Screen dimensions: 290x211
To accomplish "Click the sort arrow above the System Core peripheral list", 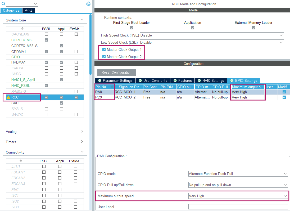I will (22, 28).
